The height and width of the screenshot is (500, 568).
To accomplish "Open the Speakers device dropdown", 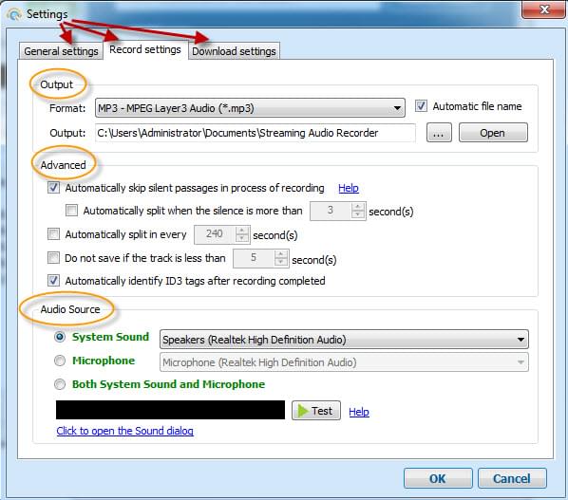I will pyautogui.click(x=344, y=340).
